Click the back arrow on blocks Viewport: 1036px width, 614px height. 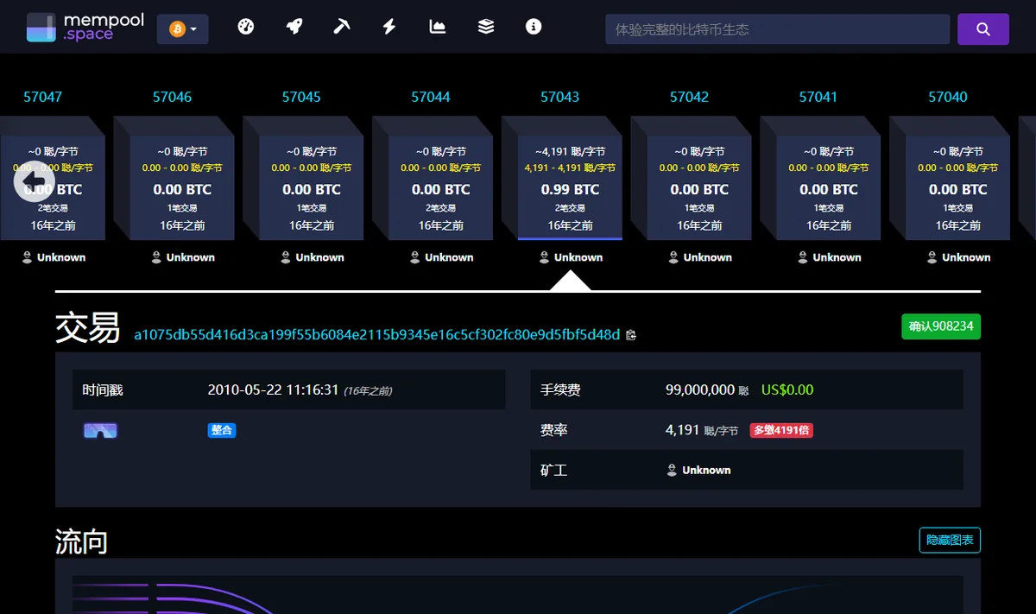coord(35,180)
